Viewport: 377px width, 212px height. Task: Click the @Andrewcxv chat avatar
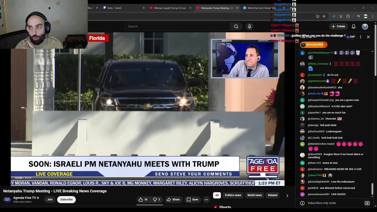tap(302, 169)
